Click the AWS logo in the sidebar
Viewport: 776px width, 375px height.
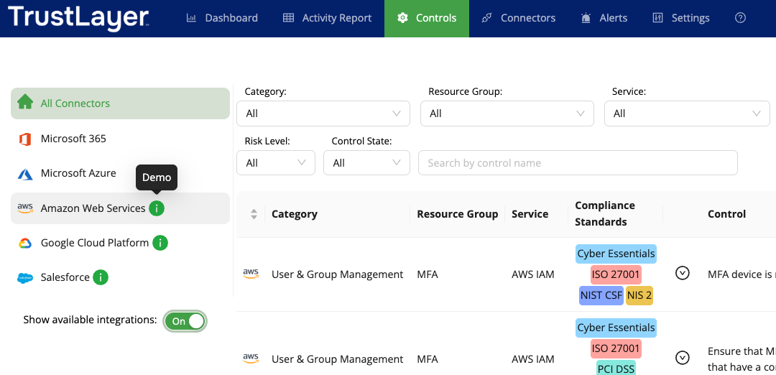(24, 208)
